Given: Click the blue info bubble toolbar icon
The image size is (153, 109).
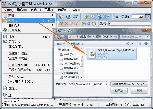Looking at the screenshot, I should (x=93, y=17).
